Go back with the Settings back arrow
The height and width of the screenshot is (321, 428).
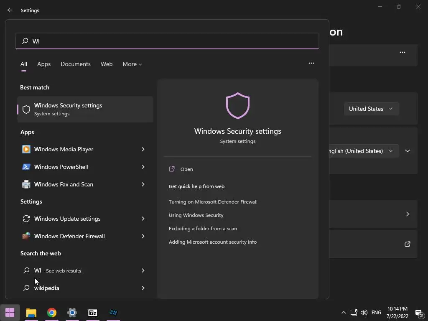[x=10, y=10]
